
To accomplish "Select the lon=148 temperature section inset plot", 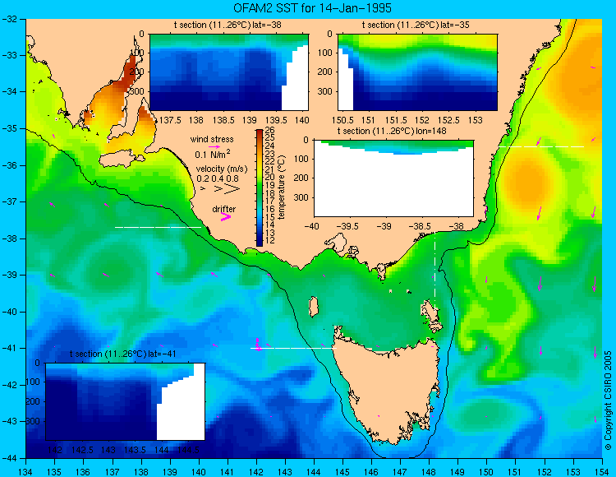I will 393,178.
